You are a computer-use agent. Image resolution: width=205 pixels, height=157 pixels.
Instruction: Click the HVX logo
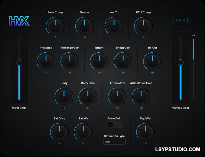click(19, 21)
